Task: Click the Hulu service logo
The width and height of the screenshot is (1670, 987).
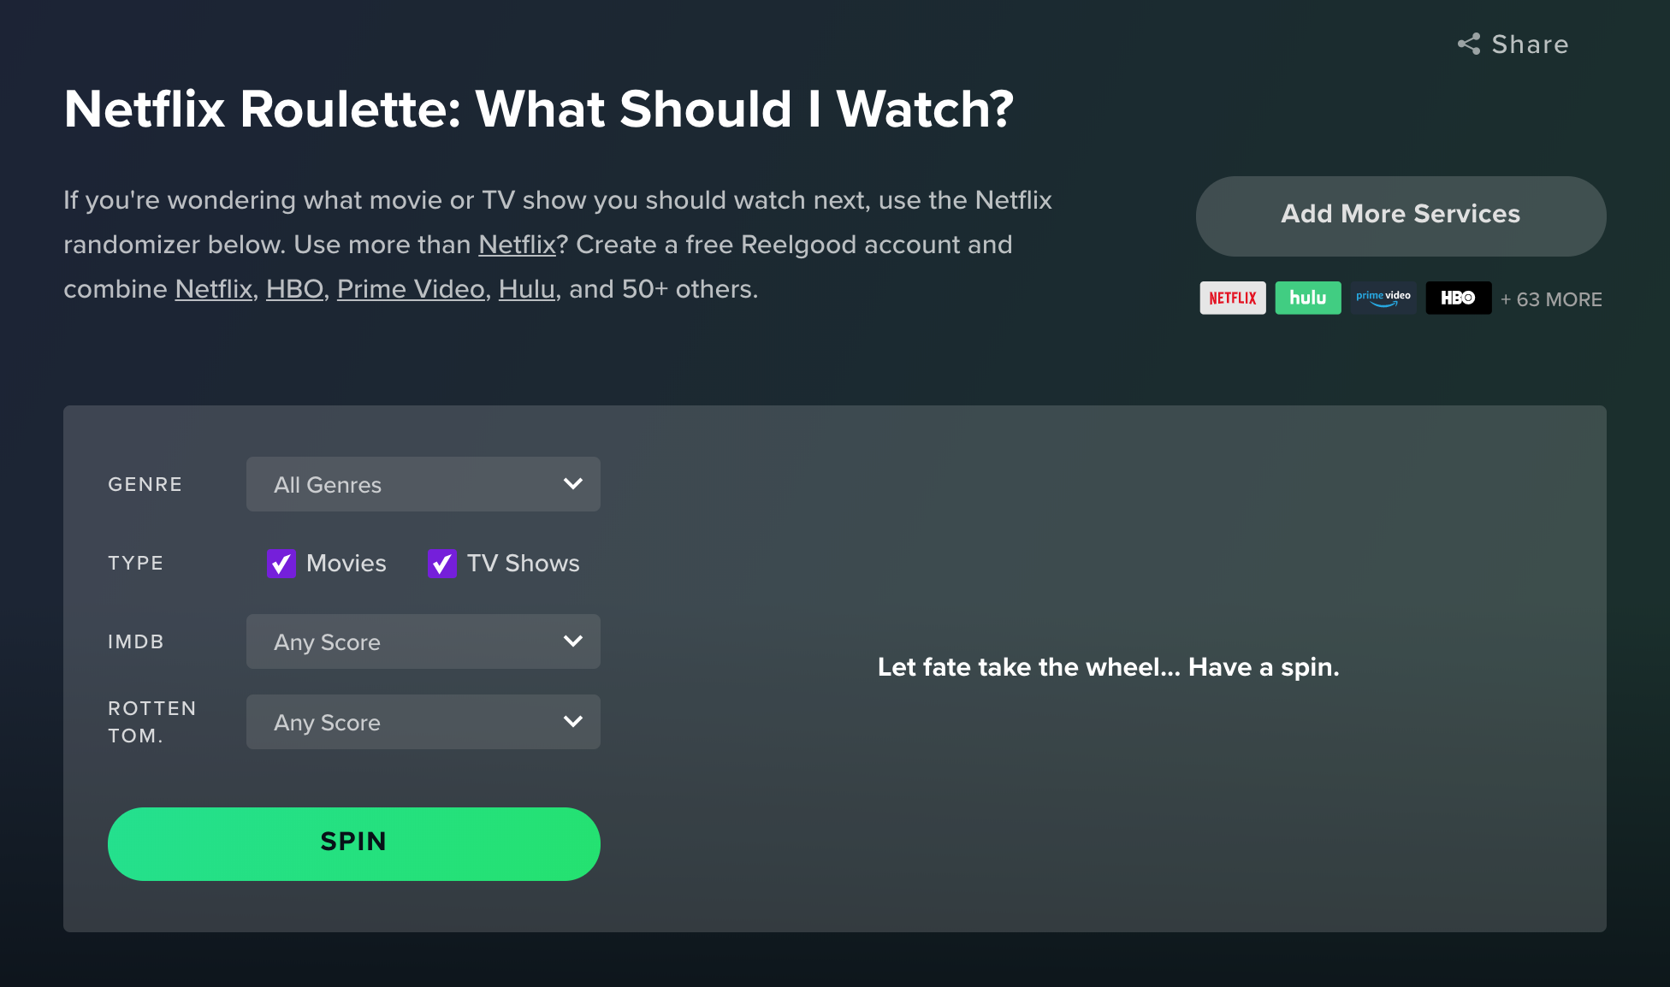Action: [x=1308, y=298]
